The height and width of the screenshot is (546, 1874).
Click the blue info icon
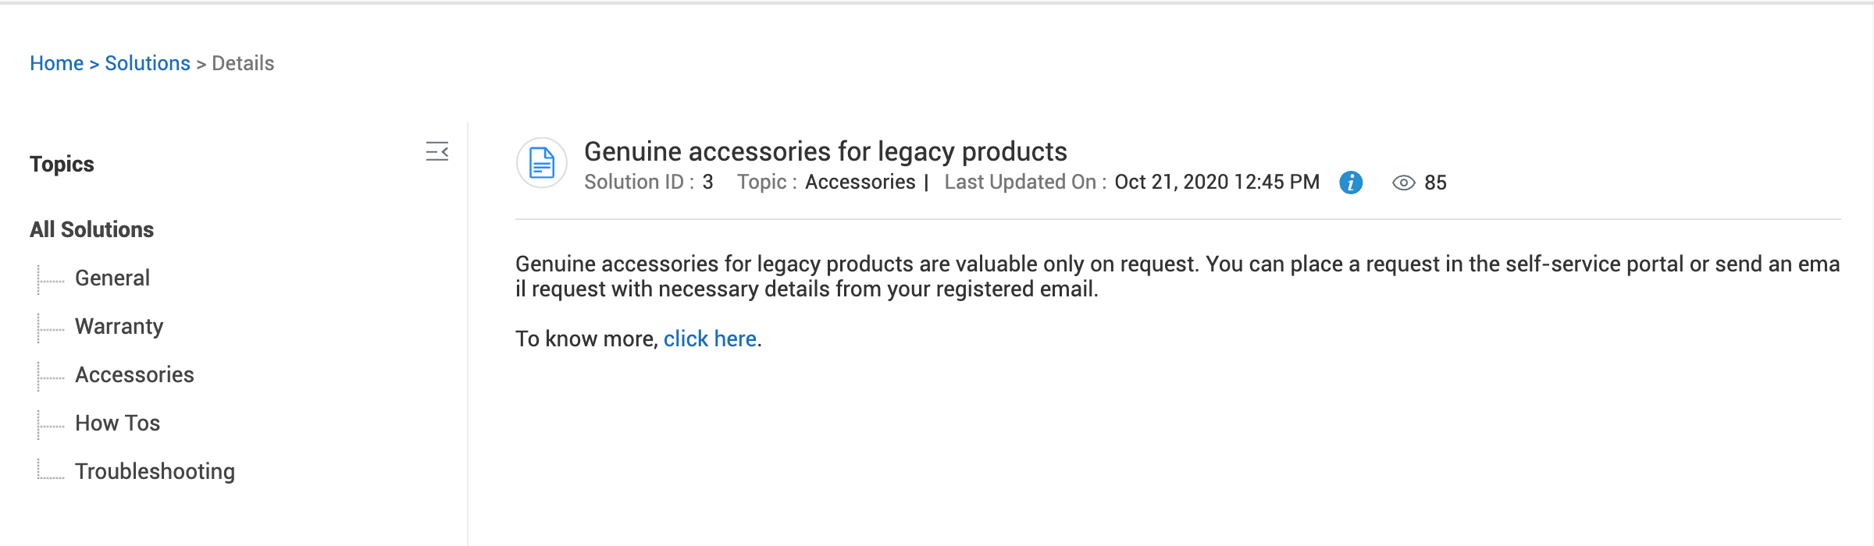click(x=1351, y=183)
